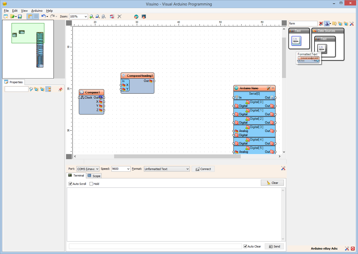Click the Undo arrow icon
The width and height of the screenshot is (358, 254).
tap(43, 16)
